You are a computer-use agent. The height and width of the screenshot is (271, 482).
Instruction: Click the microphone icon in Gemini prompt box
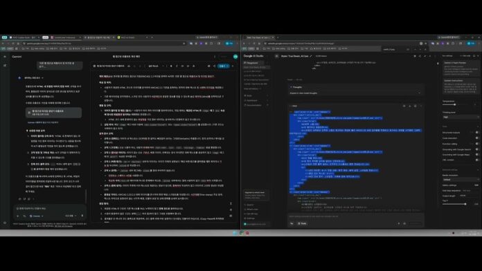point(82,216)
